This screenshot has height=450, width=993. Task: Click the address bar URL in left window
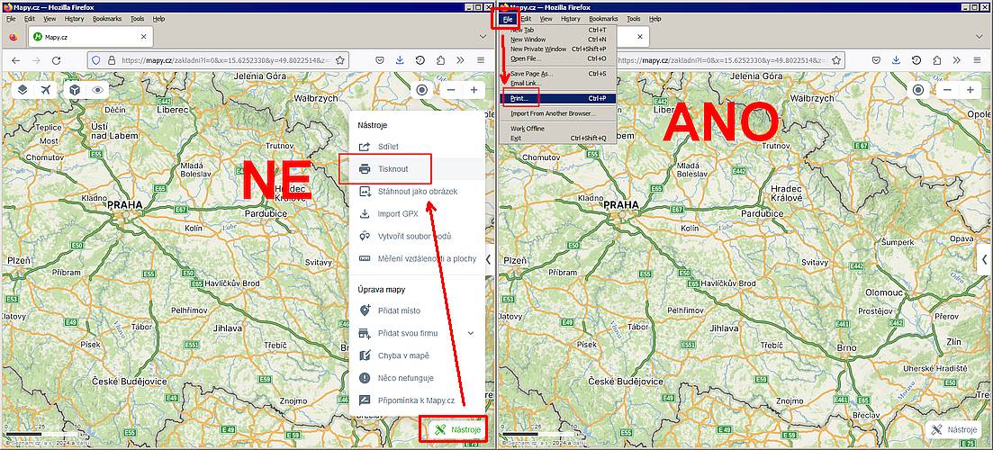pyautogui.click(x=225, y=60)
